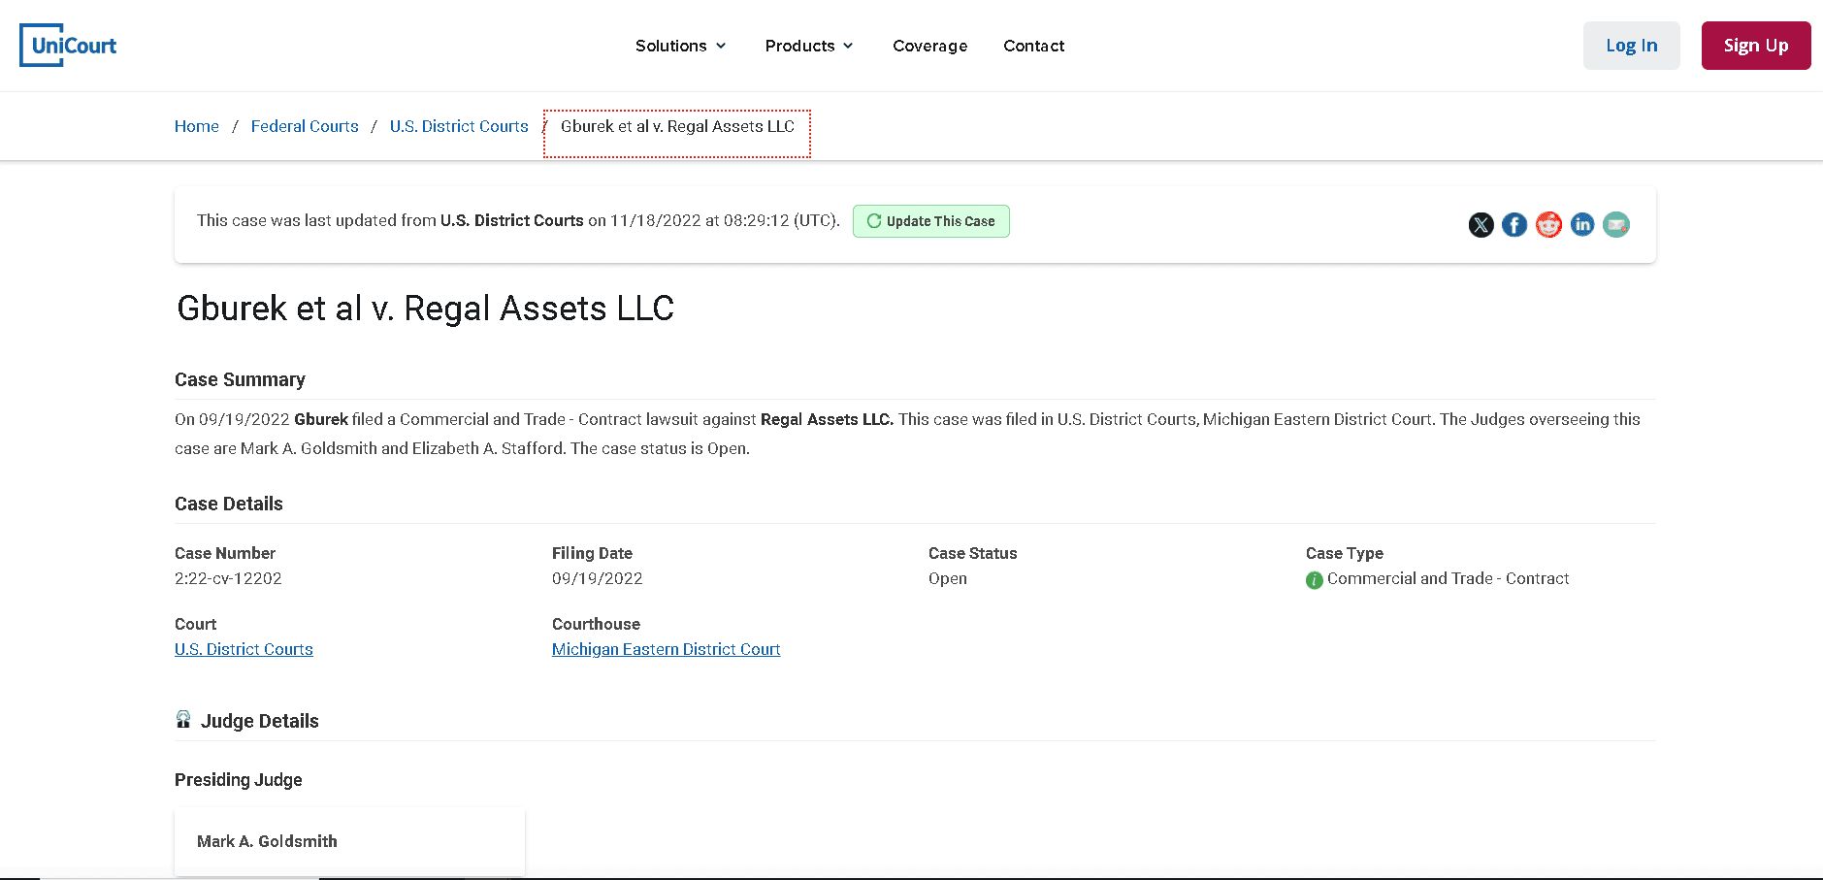Click Gburek et al v. Regal Assets LLC breadcrumb
The height and width of the screenshot is (880, 1823).
point(677,126)
